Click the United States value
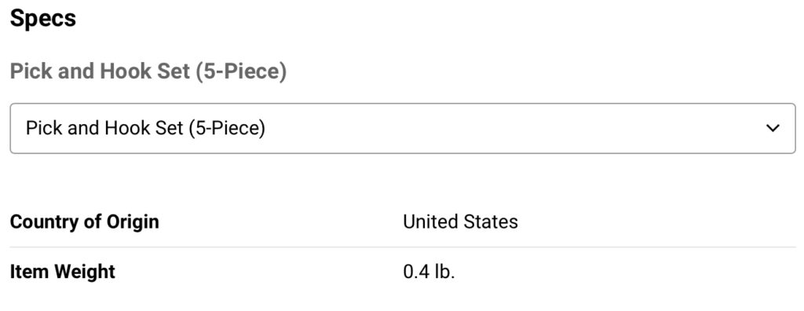804x311 pixels. coord(460,221)
